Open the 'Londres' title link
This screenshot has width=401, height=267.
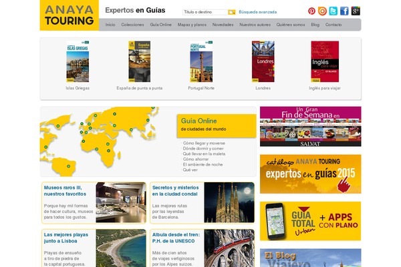[263, 88]
